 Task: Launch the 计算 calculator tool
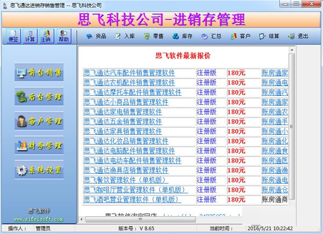tap(30, 36)
